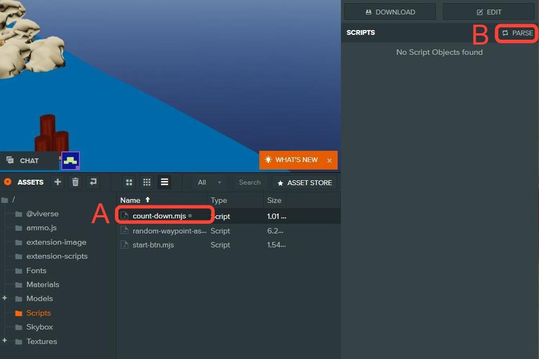Click the Download button
Image resolution: width=539 pixels, height=359 pixels.
coord(390,12)
